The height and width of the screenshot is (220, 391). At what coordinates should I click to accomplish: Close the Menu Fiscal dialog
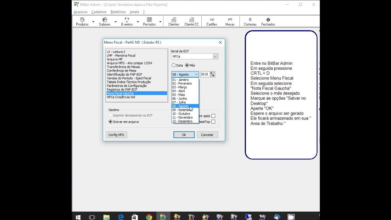pyautogui.click(x=220, y=42)
